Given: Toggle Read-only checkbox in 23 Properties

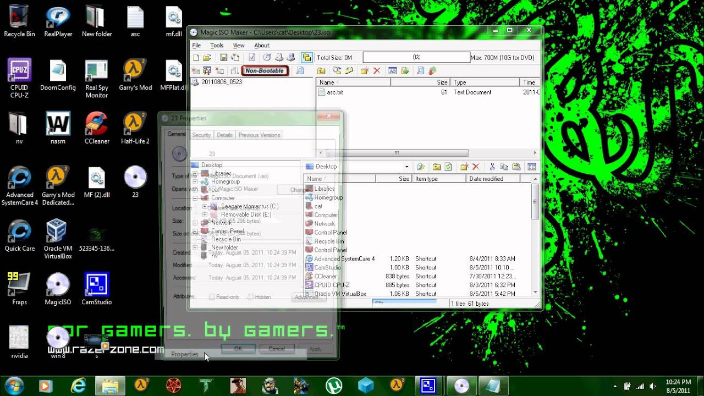Looking at the screenshot, I should point(212,297).
